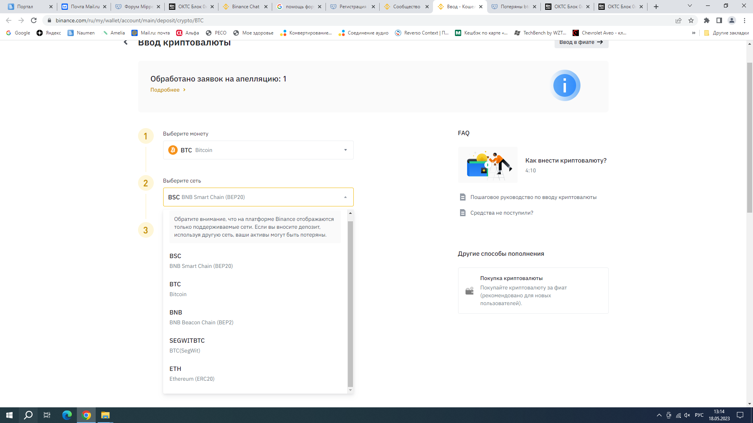This screenshot has width=753, height=423.
Task: Show hidden system tray icons
Action: click(x=659, y=415)
